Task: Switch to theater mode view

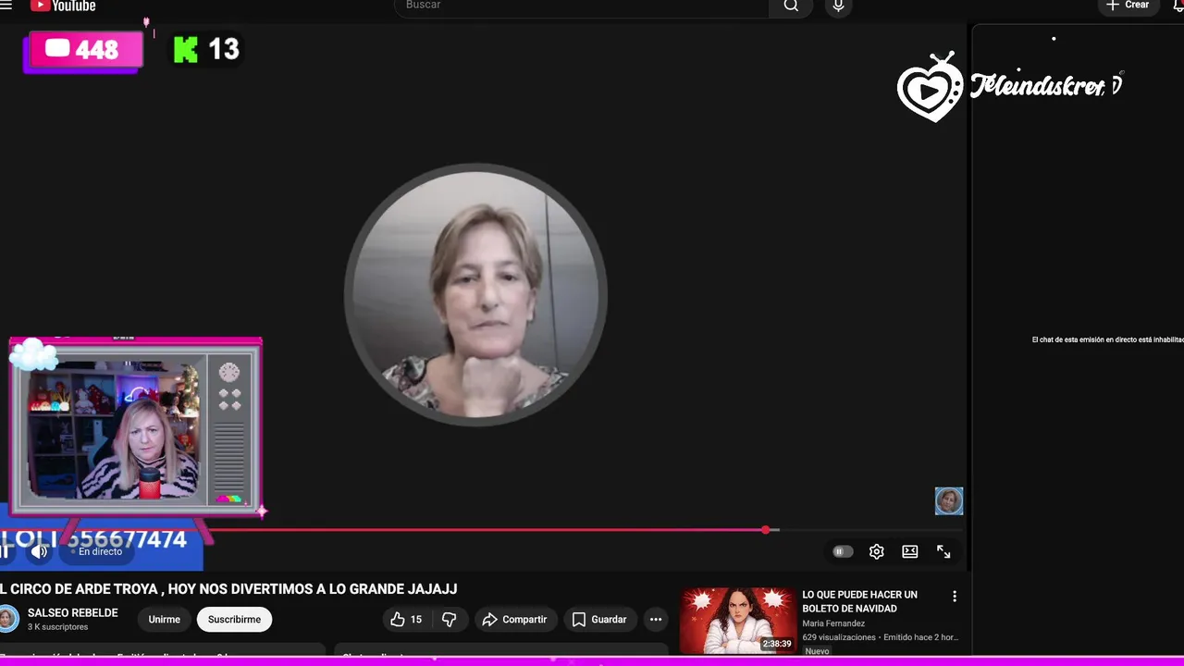Action: tap(910, 551)
